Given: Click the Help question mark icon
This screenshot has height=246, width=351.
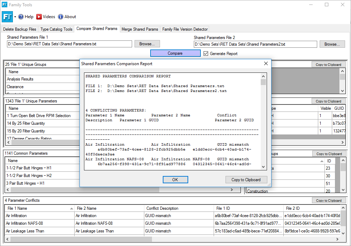Looking at the screenshot, I should tap(21, 17).
